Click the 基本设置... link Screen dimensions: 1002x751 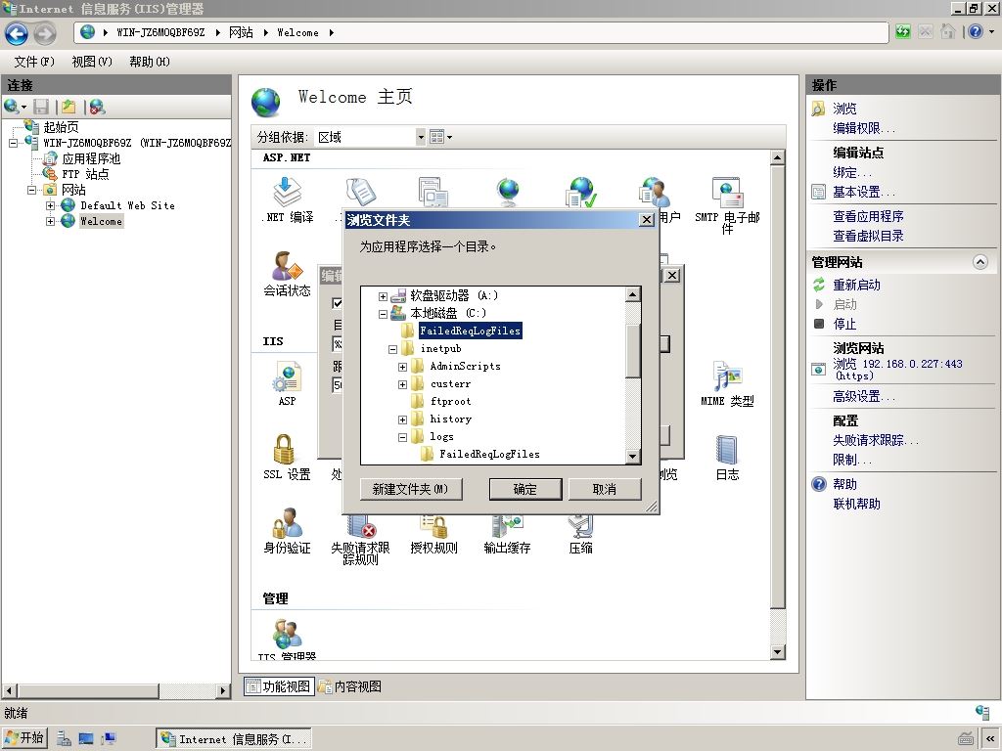click(863, 192)
